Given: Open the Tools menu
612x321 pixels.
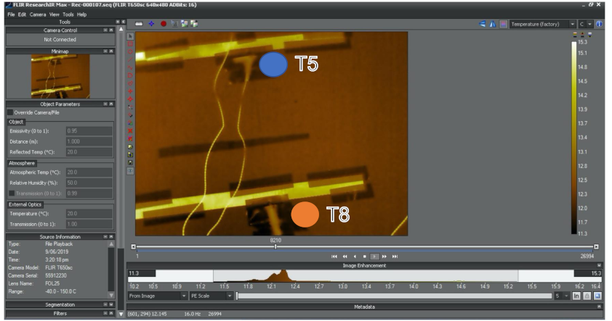Looking at the screenshot, I should coord(68,14).
